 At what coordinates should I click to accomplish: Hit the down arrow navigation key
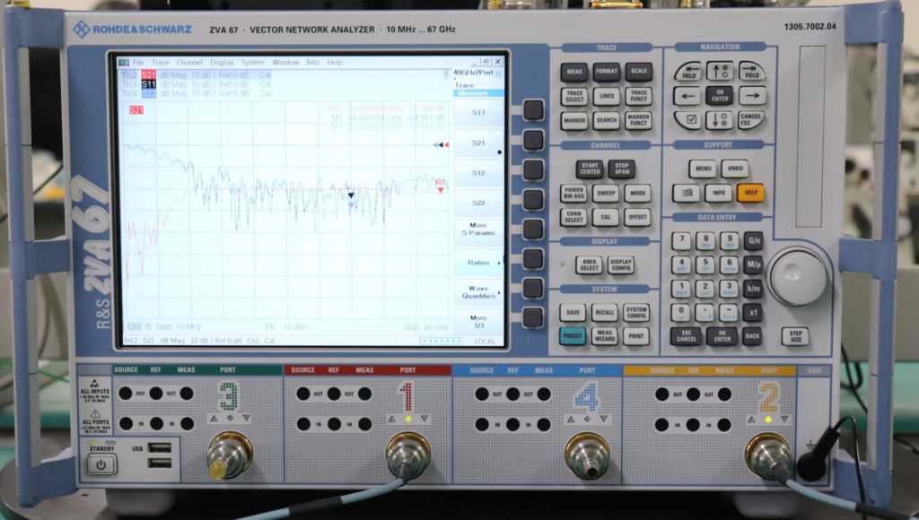(720, 120)
